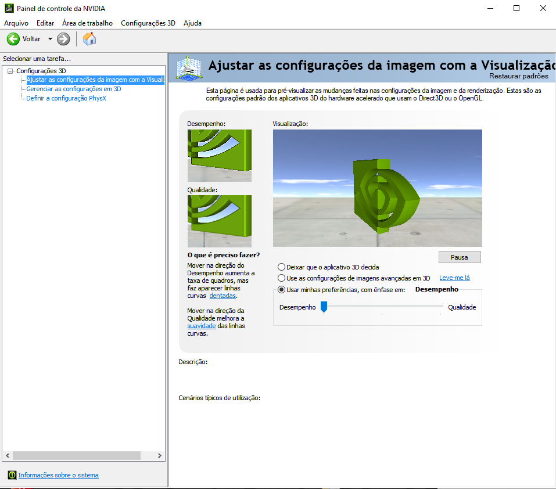Close the NVIDIA control panel window
The height and width of the screenshot is (489, 556).
tap(543, 8)
